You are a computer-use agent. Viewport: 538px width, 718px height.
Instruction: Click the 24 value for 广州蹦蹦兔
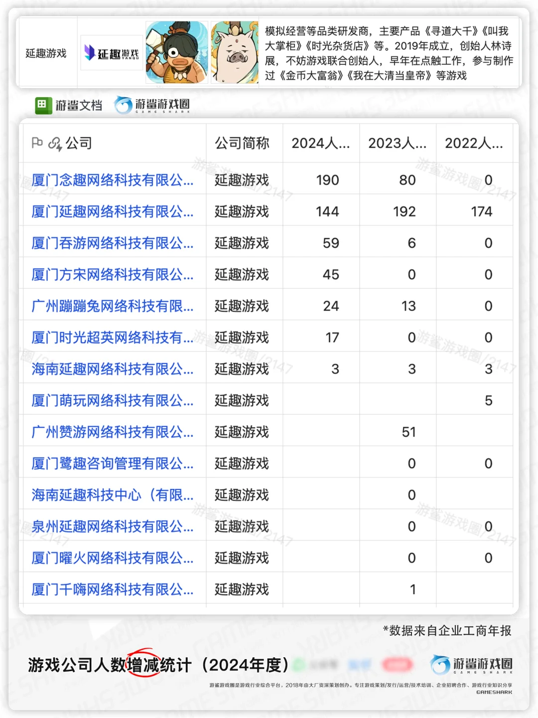[x=331, y=306]
